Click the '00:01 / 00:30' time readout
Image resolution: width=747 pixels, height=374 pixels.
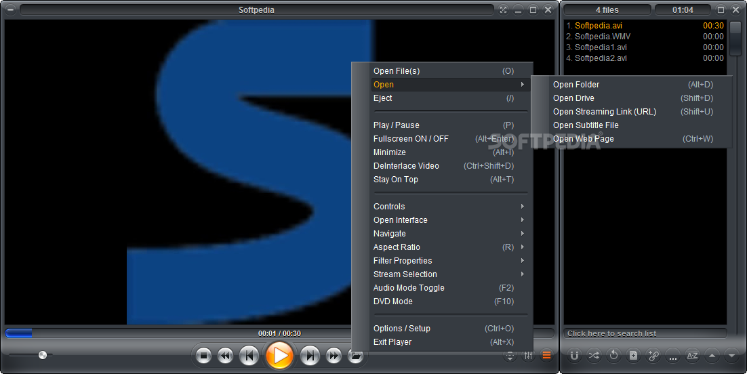coord(279,333)
